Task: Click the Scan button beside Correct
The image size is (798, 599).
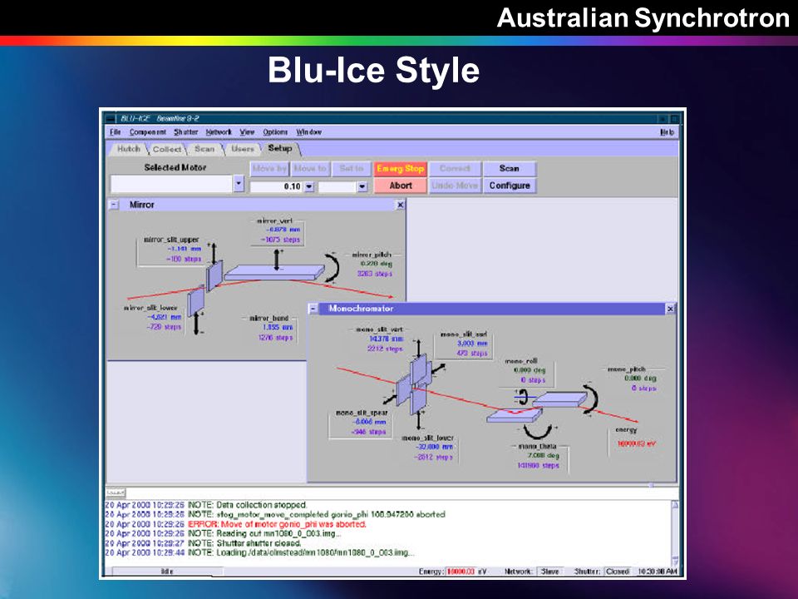Action: pos(509,169)
